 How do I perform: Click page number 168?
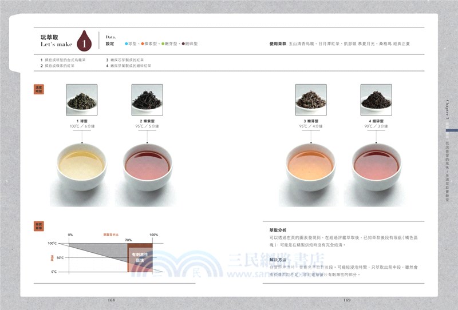click(x=111, y=300)
